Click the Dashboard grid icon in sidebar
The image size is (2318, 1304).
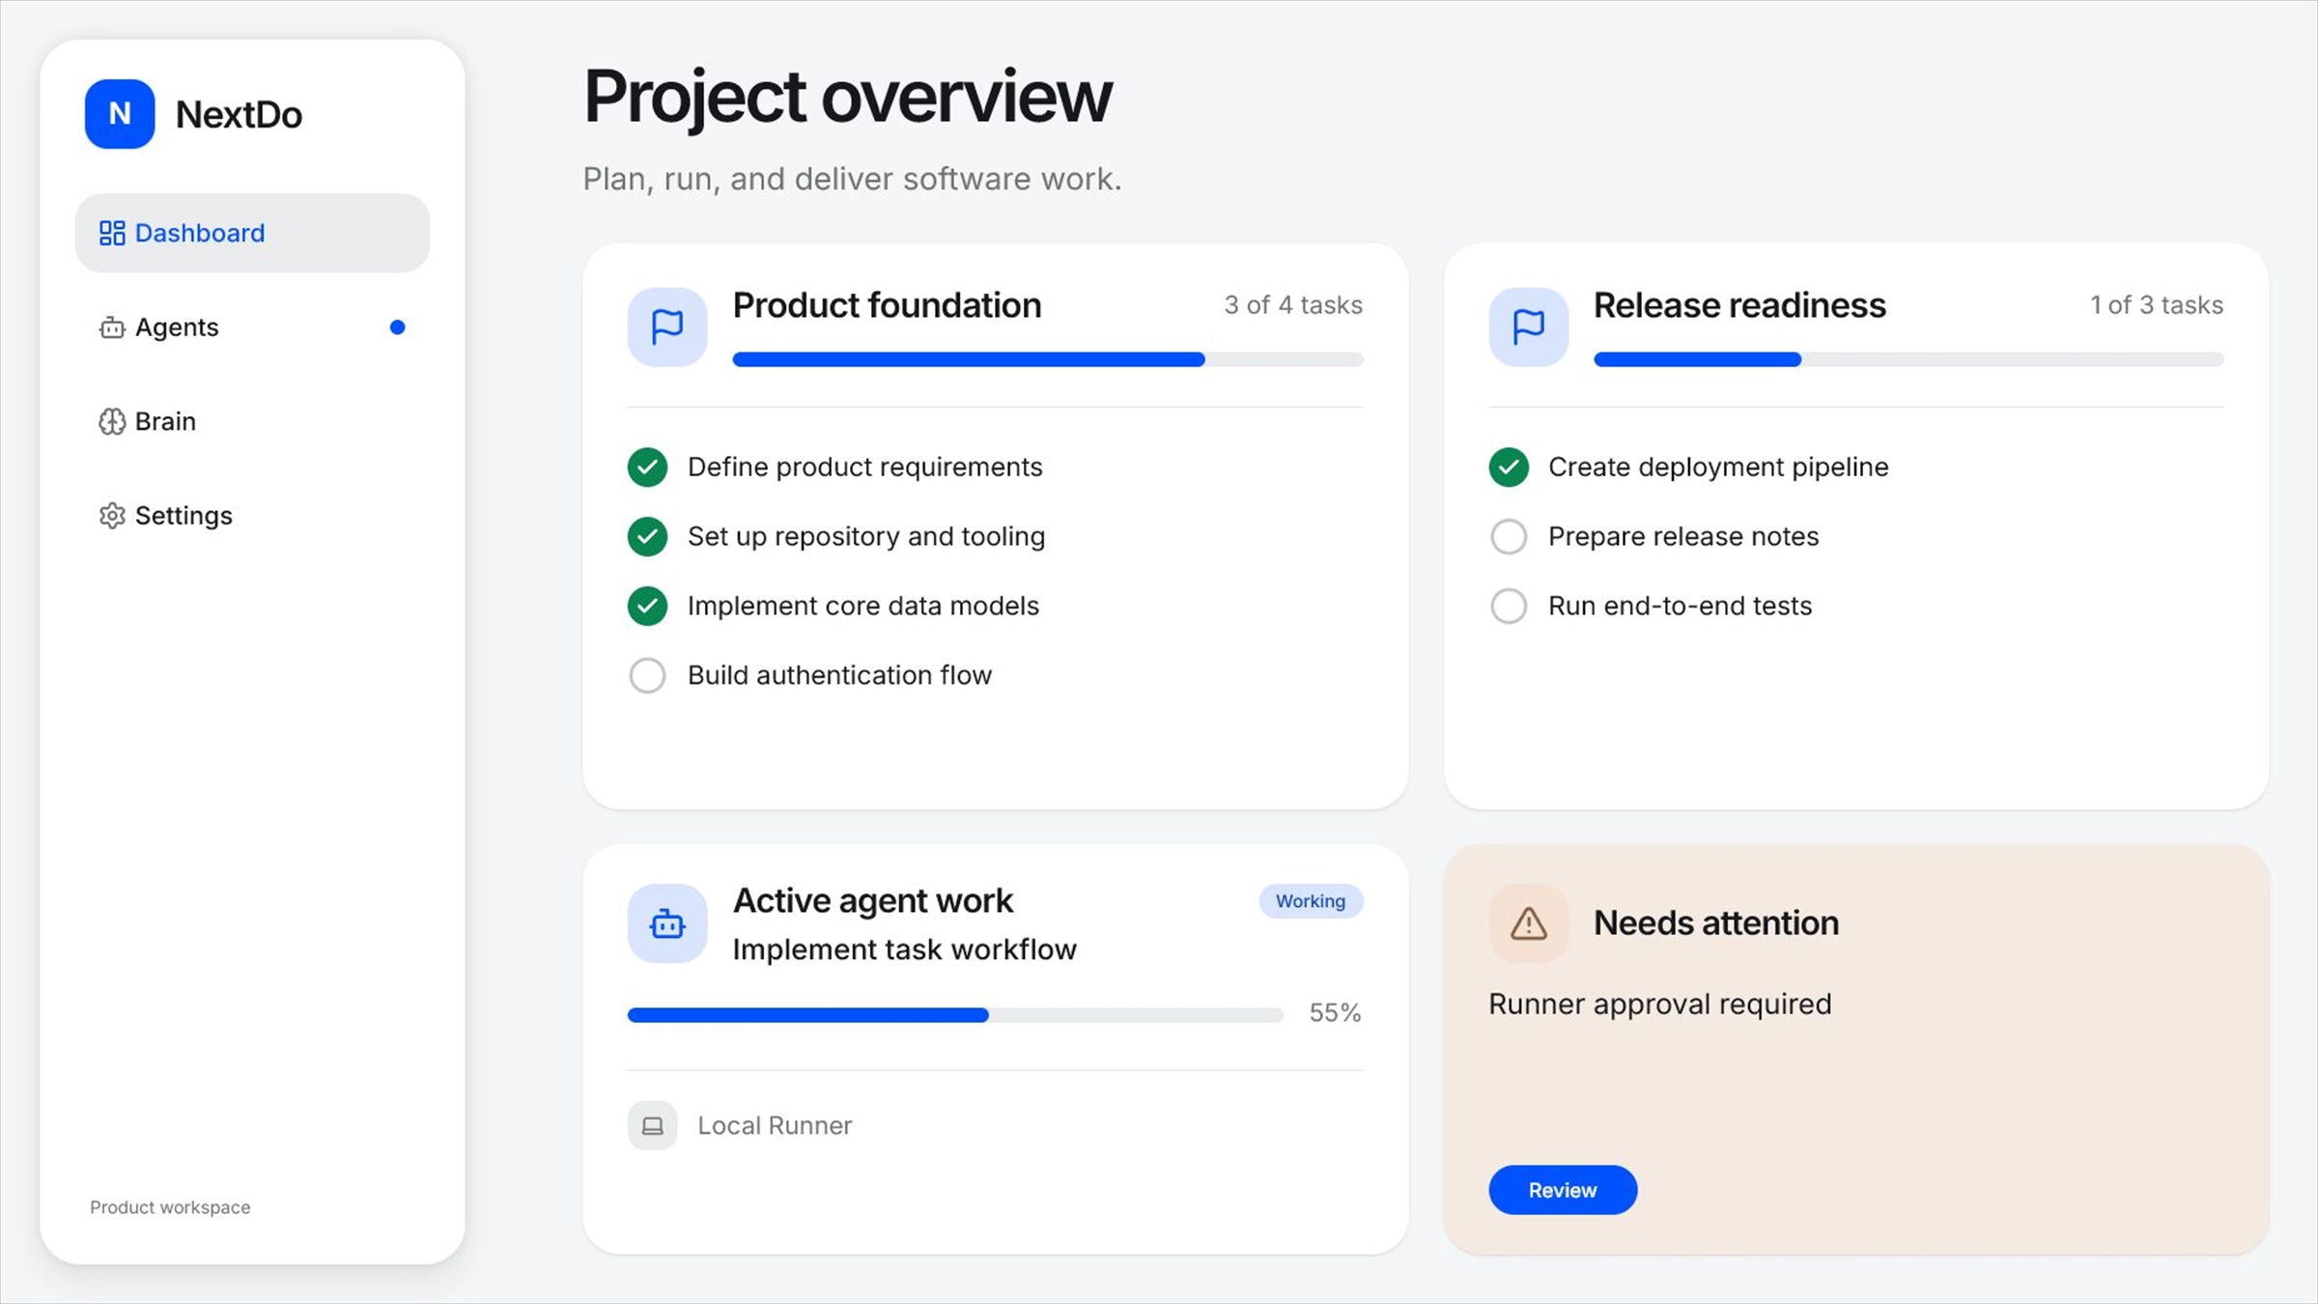coord(112,233)
